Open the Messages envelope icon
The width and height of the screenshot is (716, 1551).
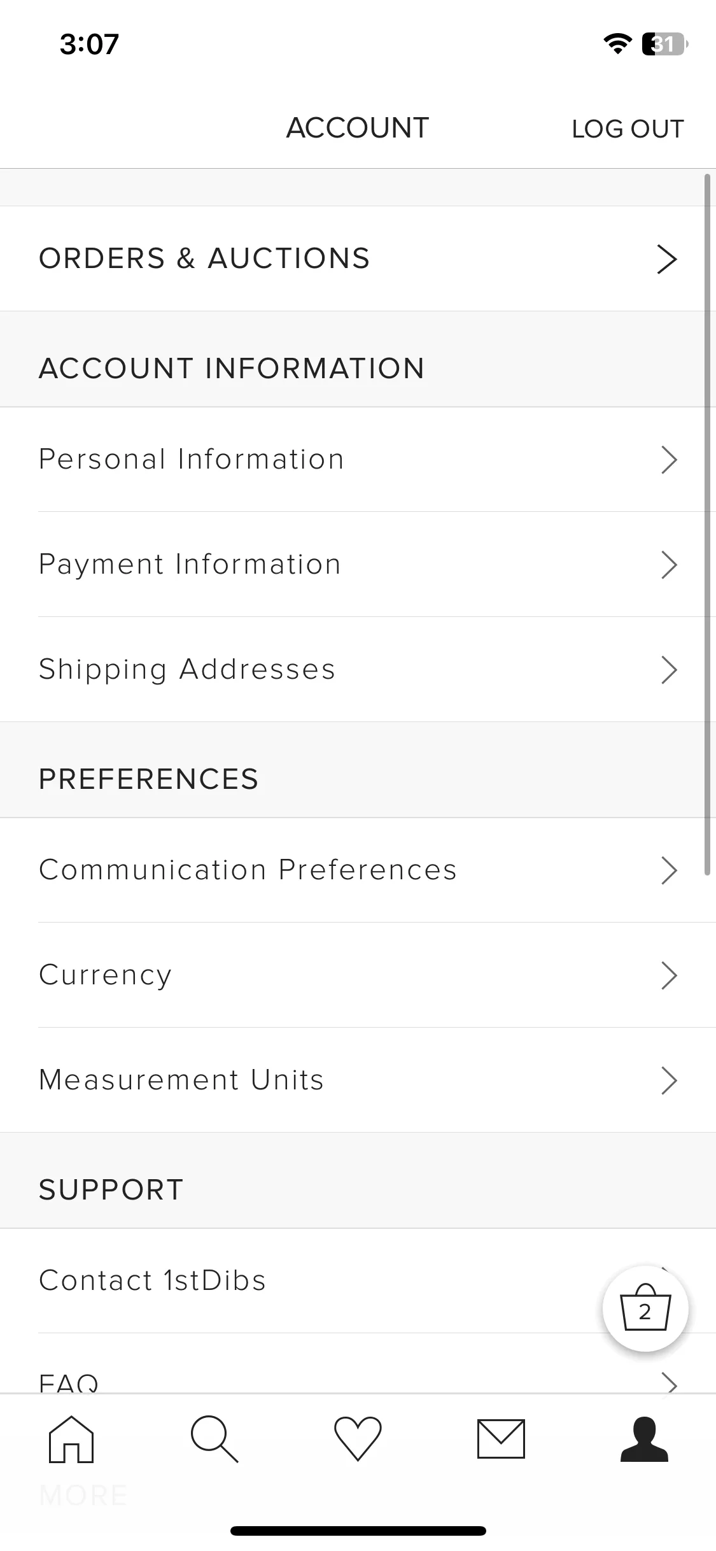[501, 1439]
